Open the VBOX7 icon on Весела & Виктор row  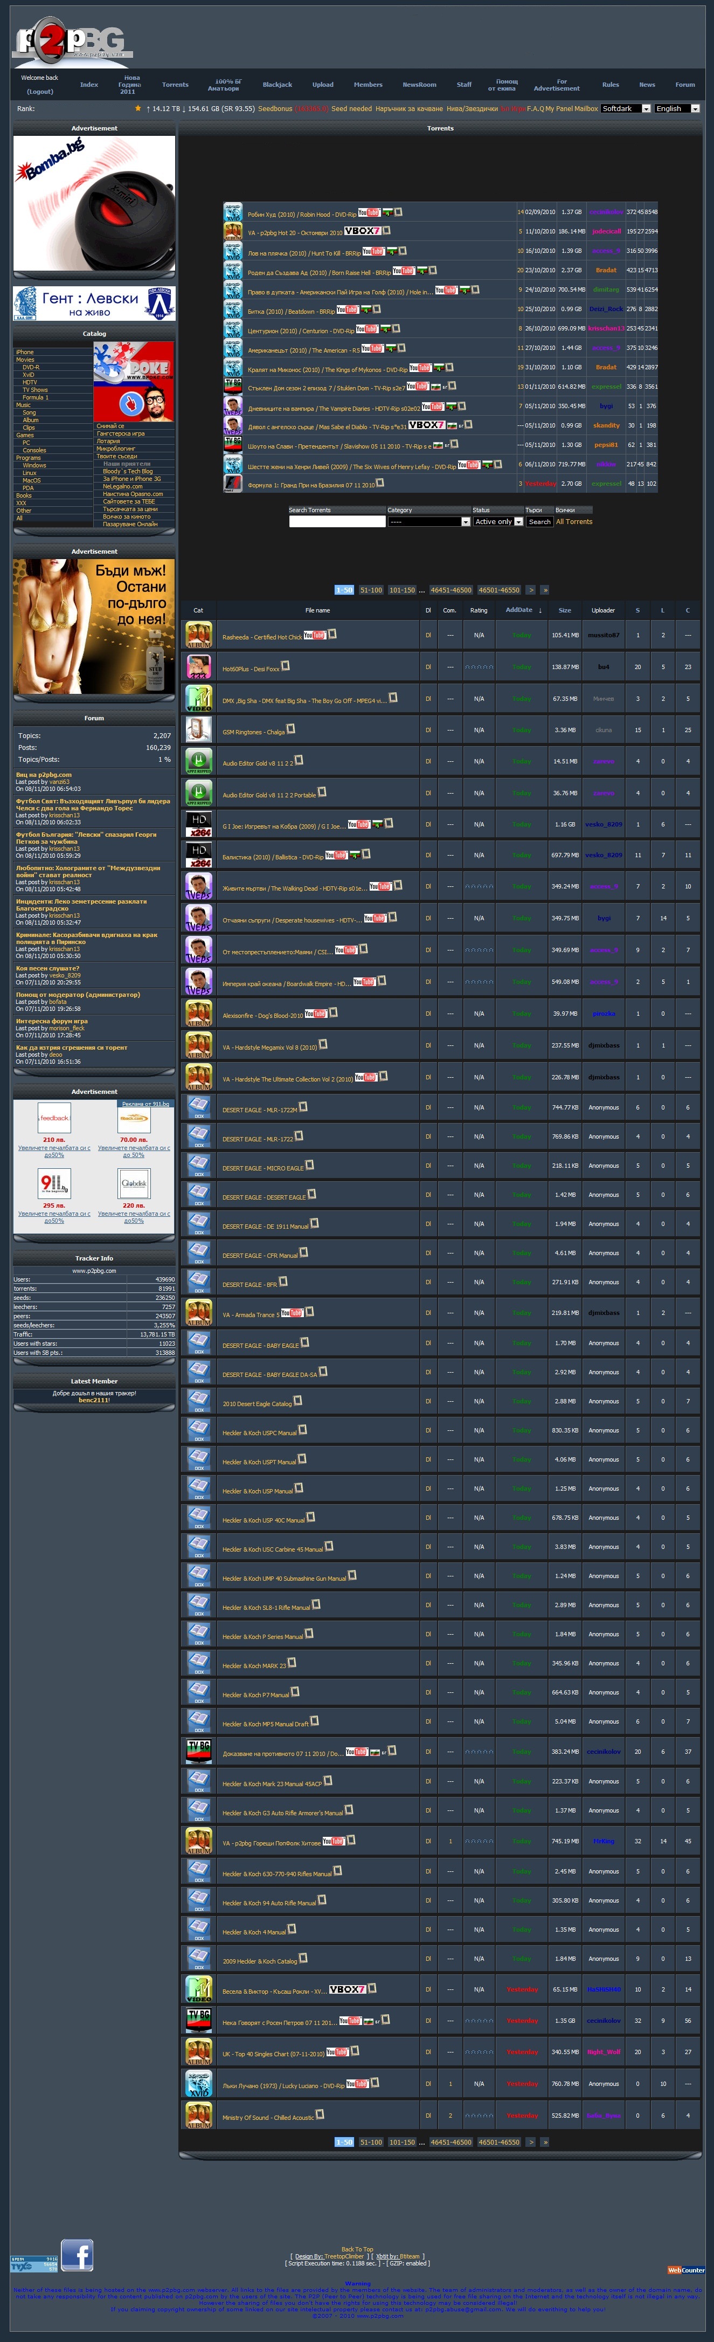[x=347, y=1989]
